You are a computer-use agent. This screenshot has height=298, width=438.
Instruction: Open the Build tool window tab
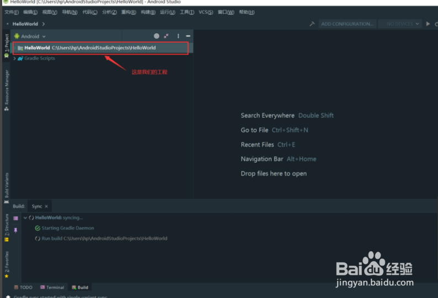(x=80, y=287)
